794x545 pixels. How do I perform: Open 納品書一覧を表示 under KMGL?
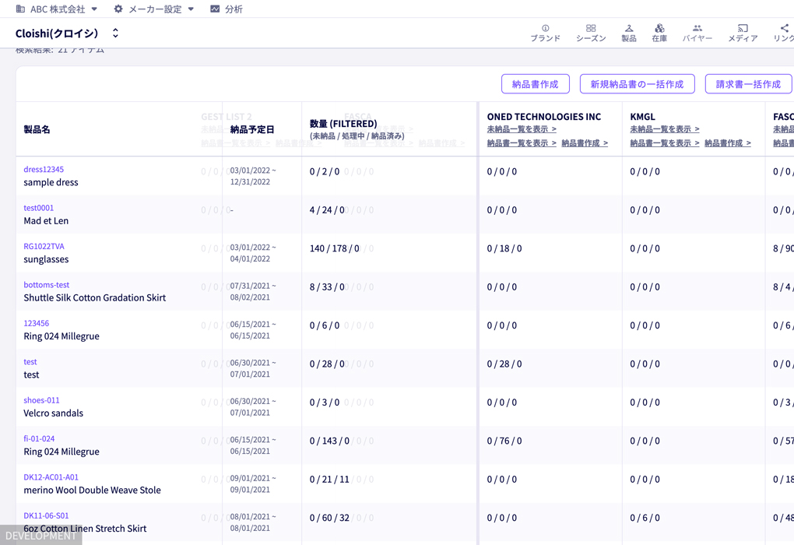pos(664,143)
